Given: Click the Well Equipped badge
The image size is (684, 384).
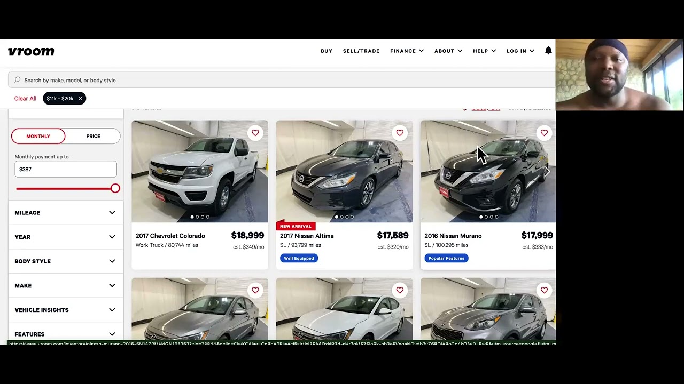Looking at the screenshot, I should 299,258.
